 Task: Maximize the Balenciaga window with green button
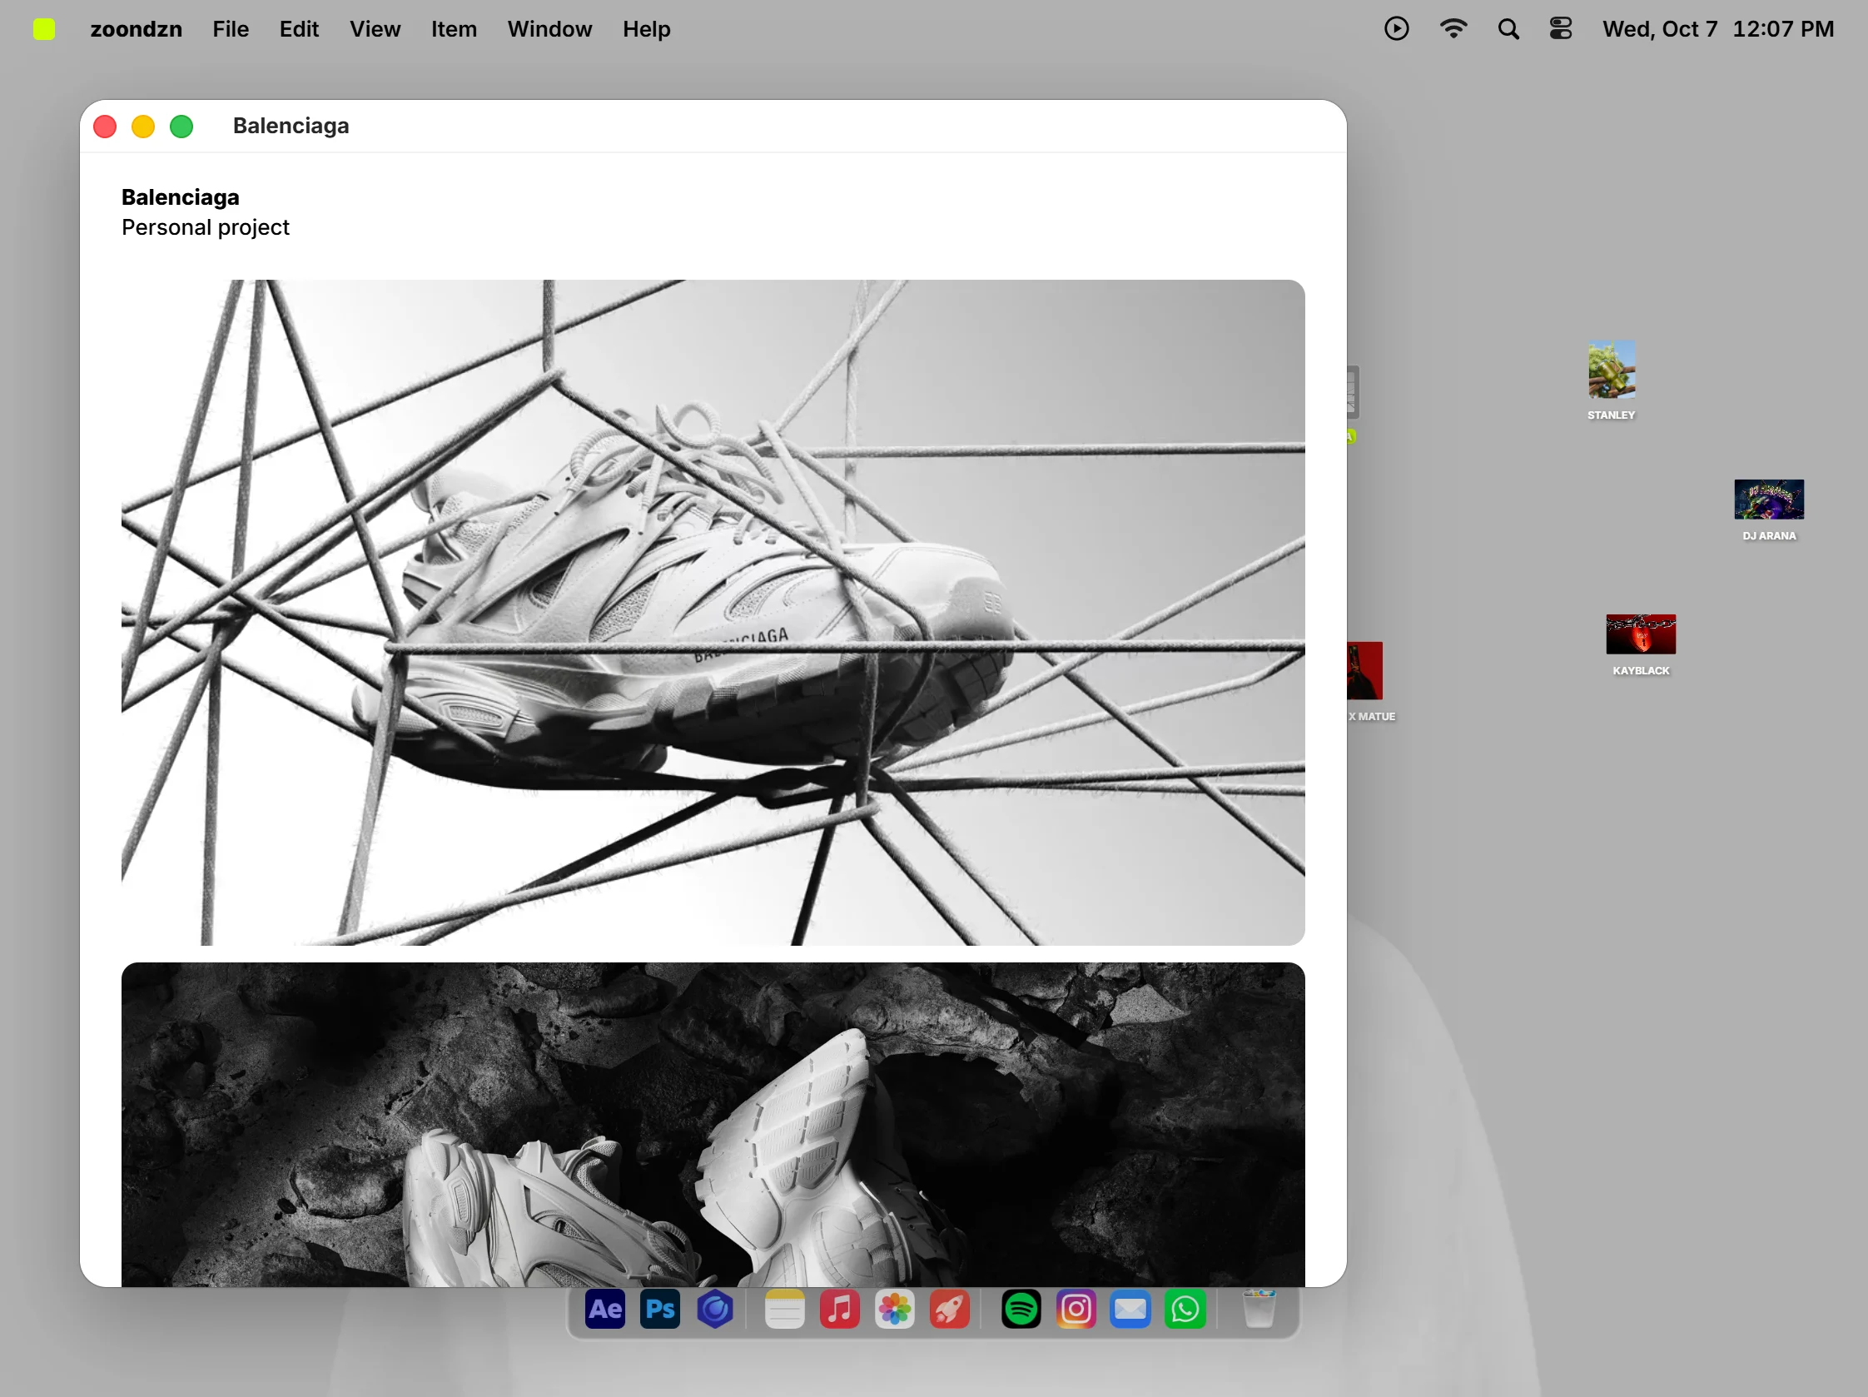(x=181, y=127)
